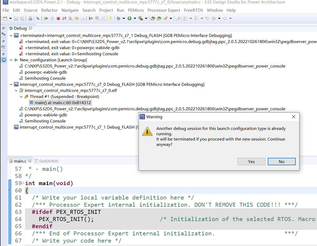317x246 pixels.
Task: Click the Save All toolbar icon
Action: coord(22,18)
